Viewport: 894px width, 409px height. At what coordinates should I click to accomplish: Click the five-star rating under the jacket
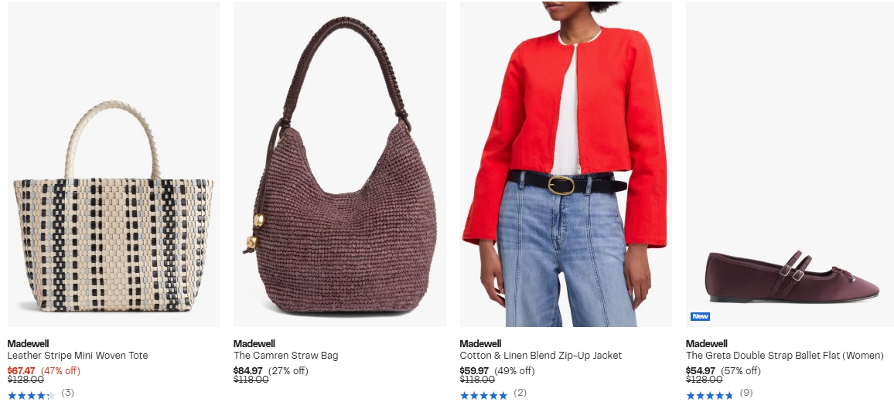point(483,395)
